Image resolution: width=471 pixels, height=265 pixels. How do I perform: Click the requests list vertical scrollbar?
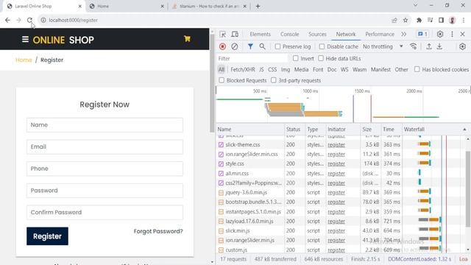click(468, 189)
